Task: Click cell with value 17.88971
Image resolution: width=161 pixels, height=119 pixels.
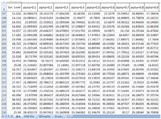Action: pos(122,40)
